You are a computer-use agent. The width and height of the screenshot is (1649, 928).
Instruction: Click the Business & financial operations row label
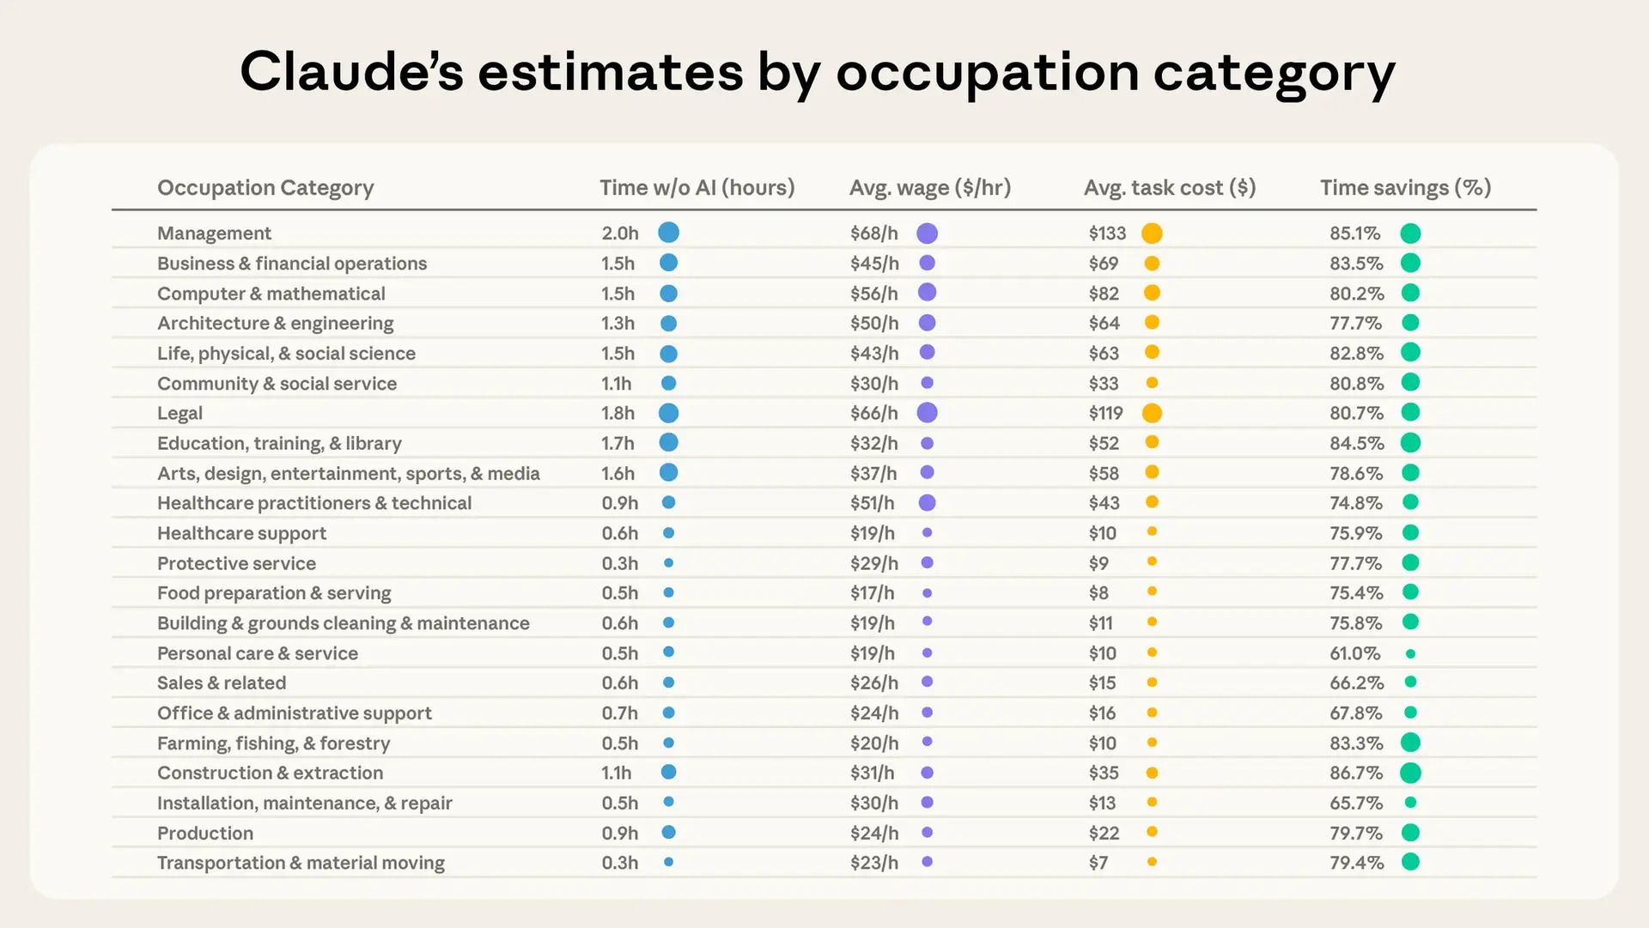292,264
